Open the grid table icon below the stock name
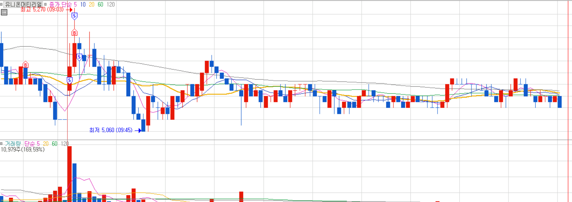The height and width of the screenshot is (202, 572). (4, 12)
